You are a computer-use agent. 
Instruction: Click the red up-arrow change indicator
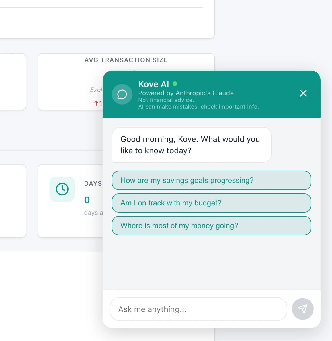98,103
